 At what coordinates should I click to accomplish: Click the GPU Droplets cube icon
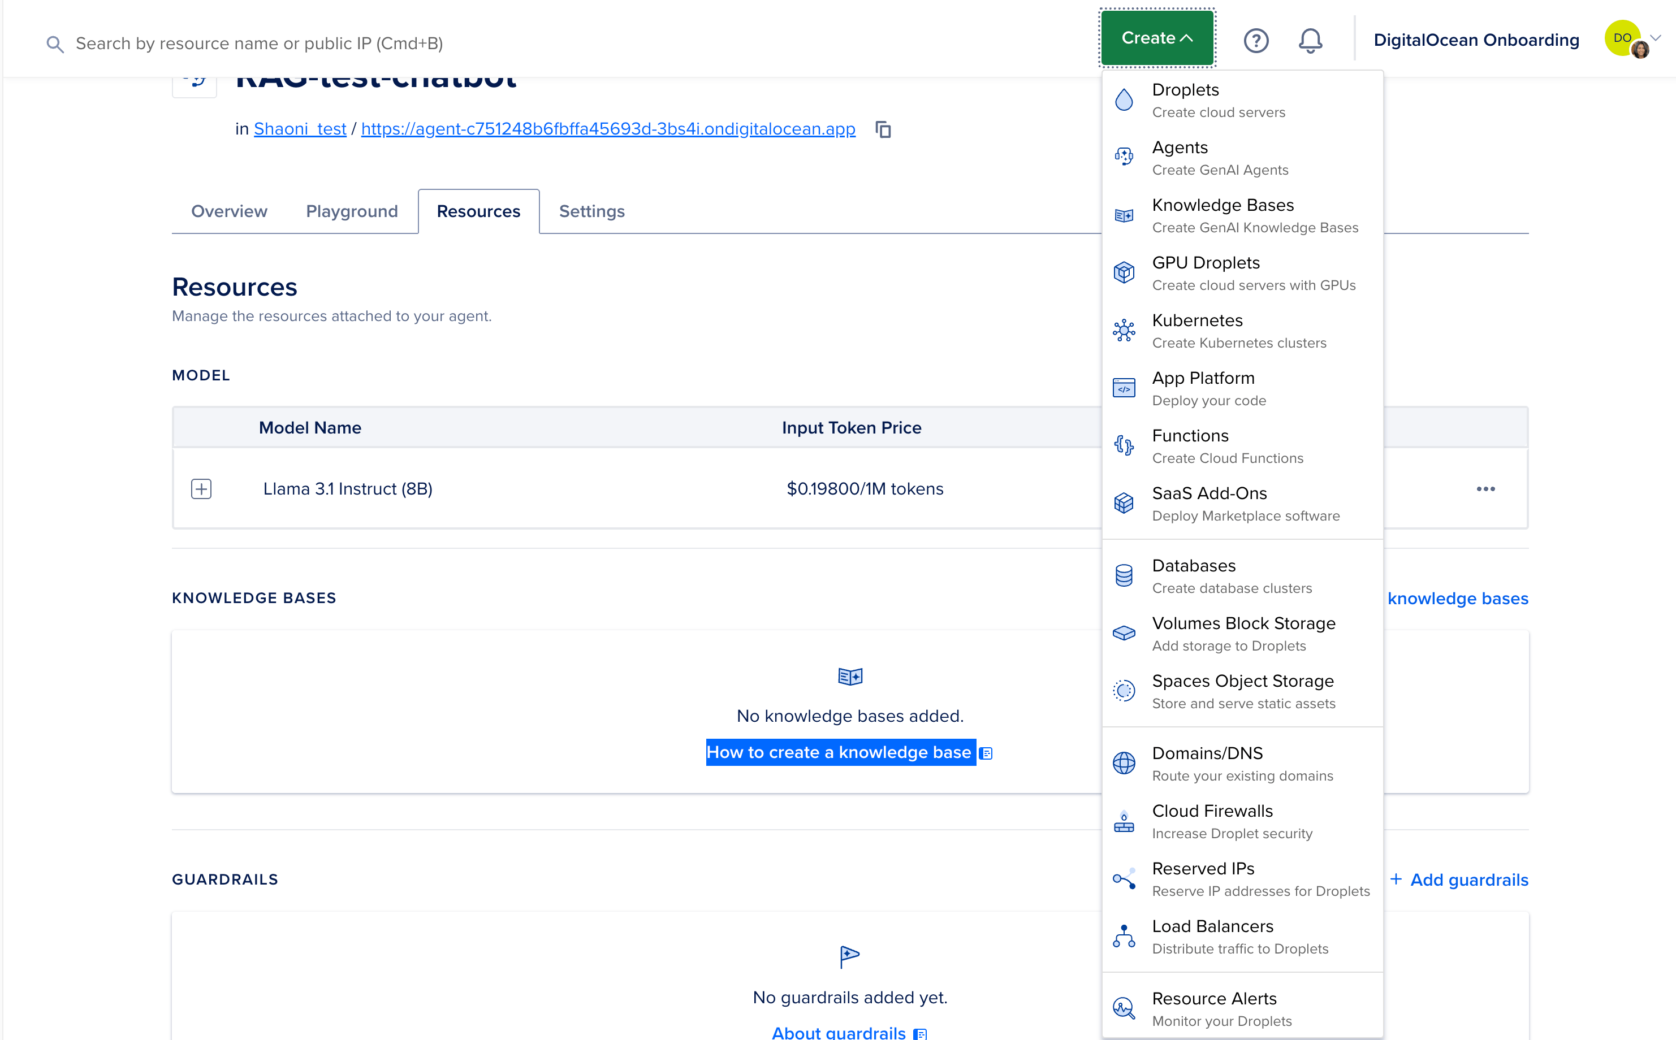click(1124, 272)
